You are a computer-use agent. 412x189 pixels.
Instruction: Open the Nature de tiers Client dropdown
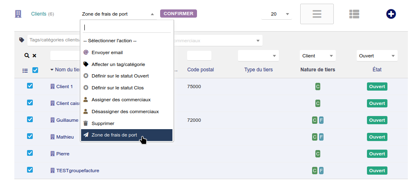pos(317,56)
